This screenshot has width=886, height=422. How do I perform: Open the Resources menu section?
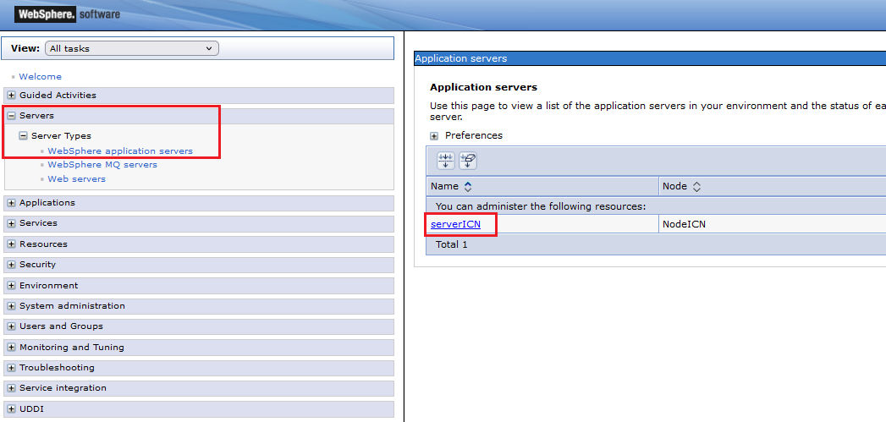point(43,244)
